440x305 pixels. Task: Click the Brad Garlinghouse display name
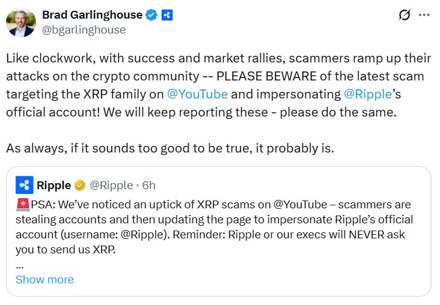(92, 14)
